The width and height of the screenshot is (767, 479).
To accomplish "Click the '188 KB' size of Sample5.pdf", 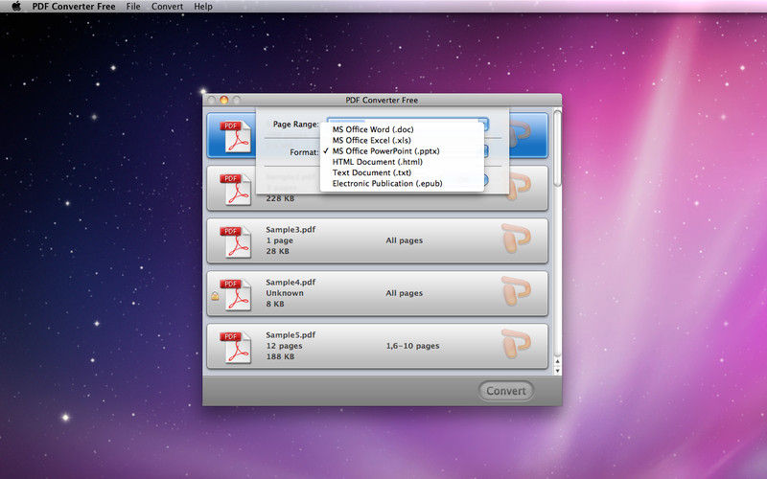I will coord(280,356).
